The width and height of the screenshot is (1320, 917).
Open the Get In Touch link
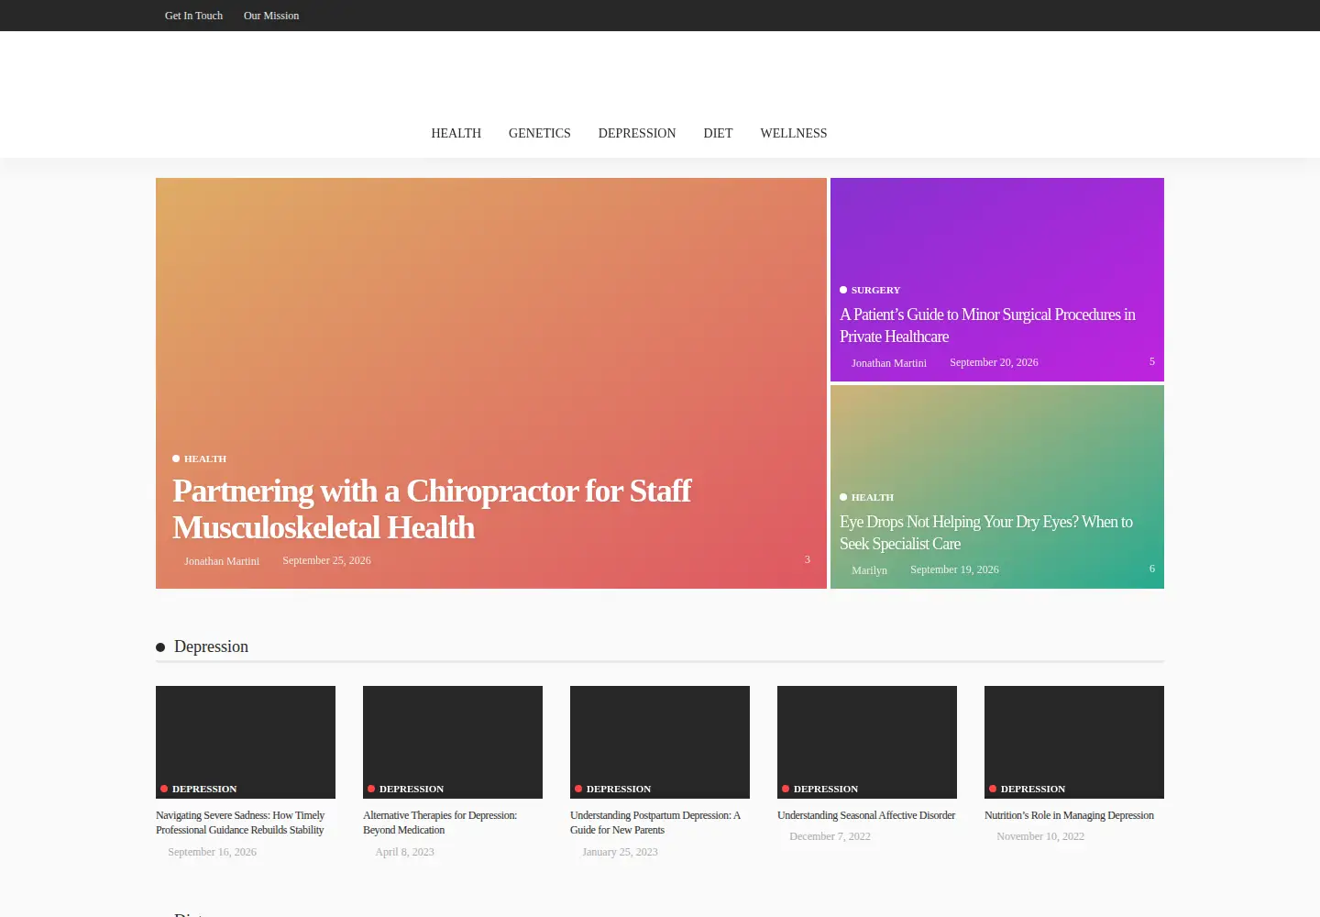tap(193, 16)
